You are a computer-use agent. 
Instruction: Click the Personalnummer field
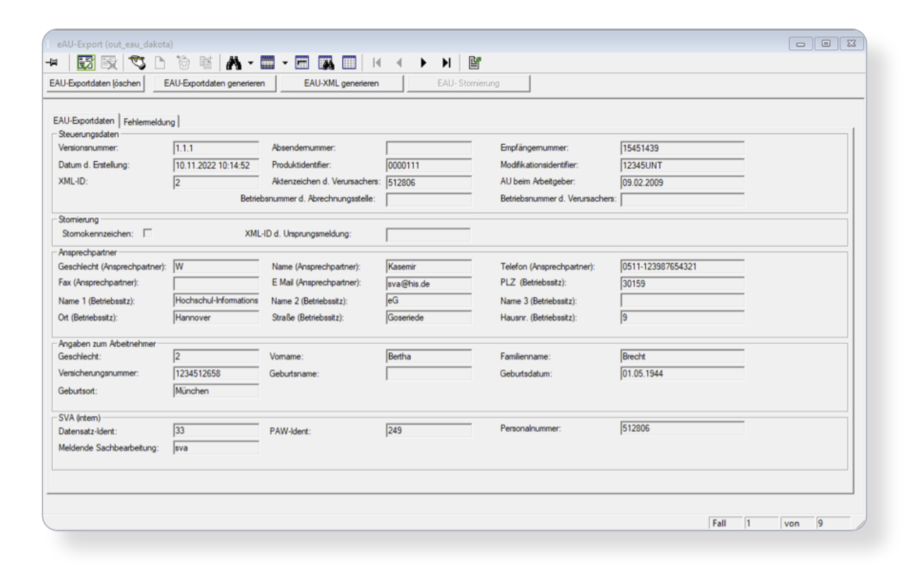(682, 428)
